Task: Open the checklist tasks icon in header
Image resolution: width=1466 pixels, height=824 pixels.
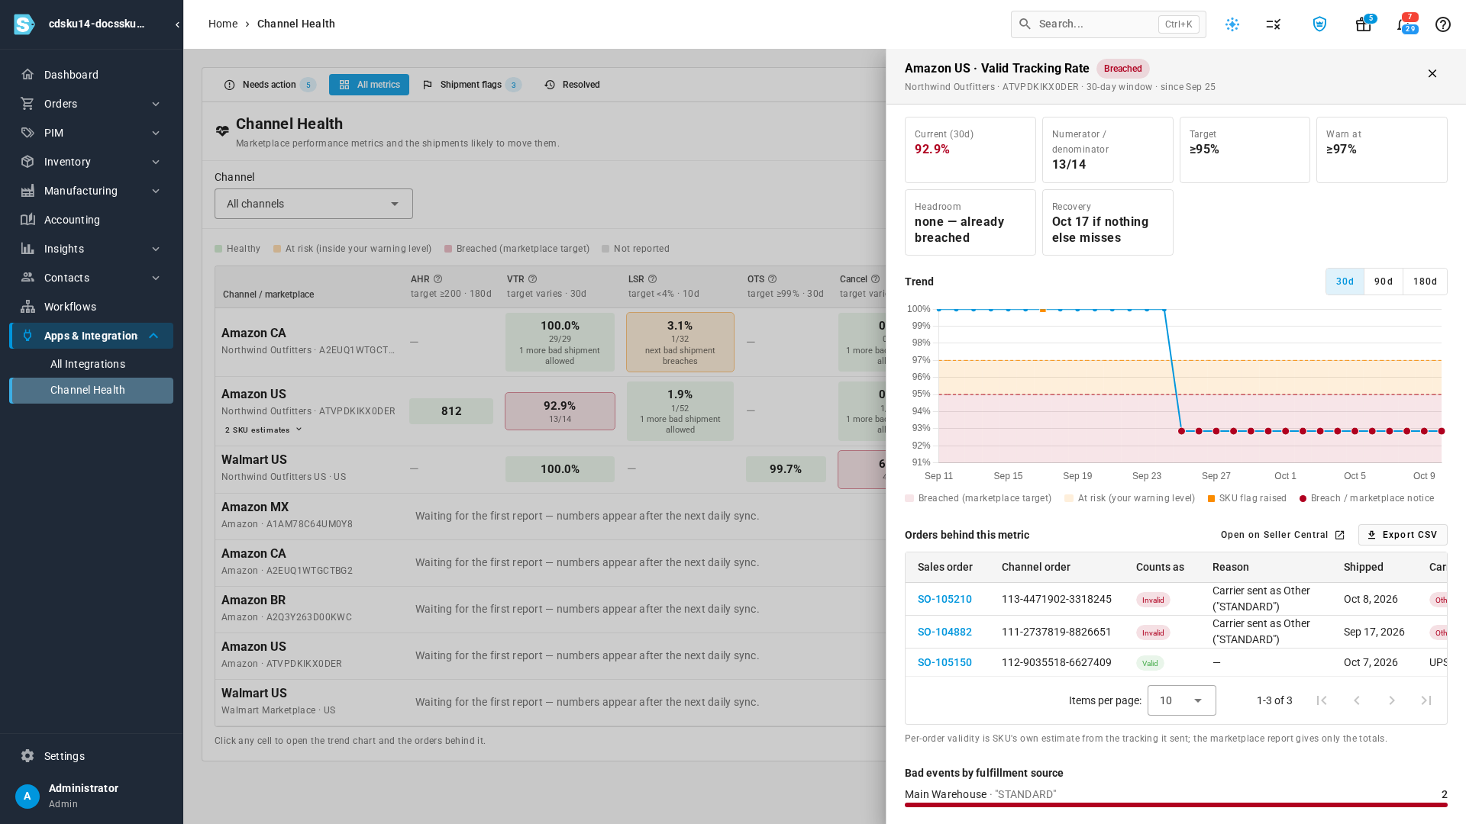Action: (x=1274, y=24)
